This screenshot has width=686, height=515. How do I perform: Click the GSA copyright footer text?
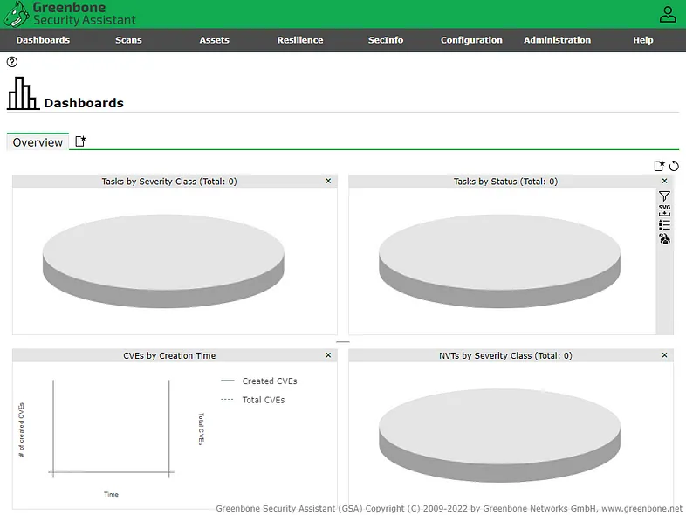tap(449, 508)
